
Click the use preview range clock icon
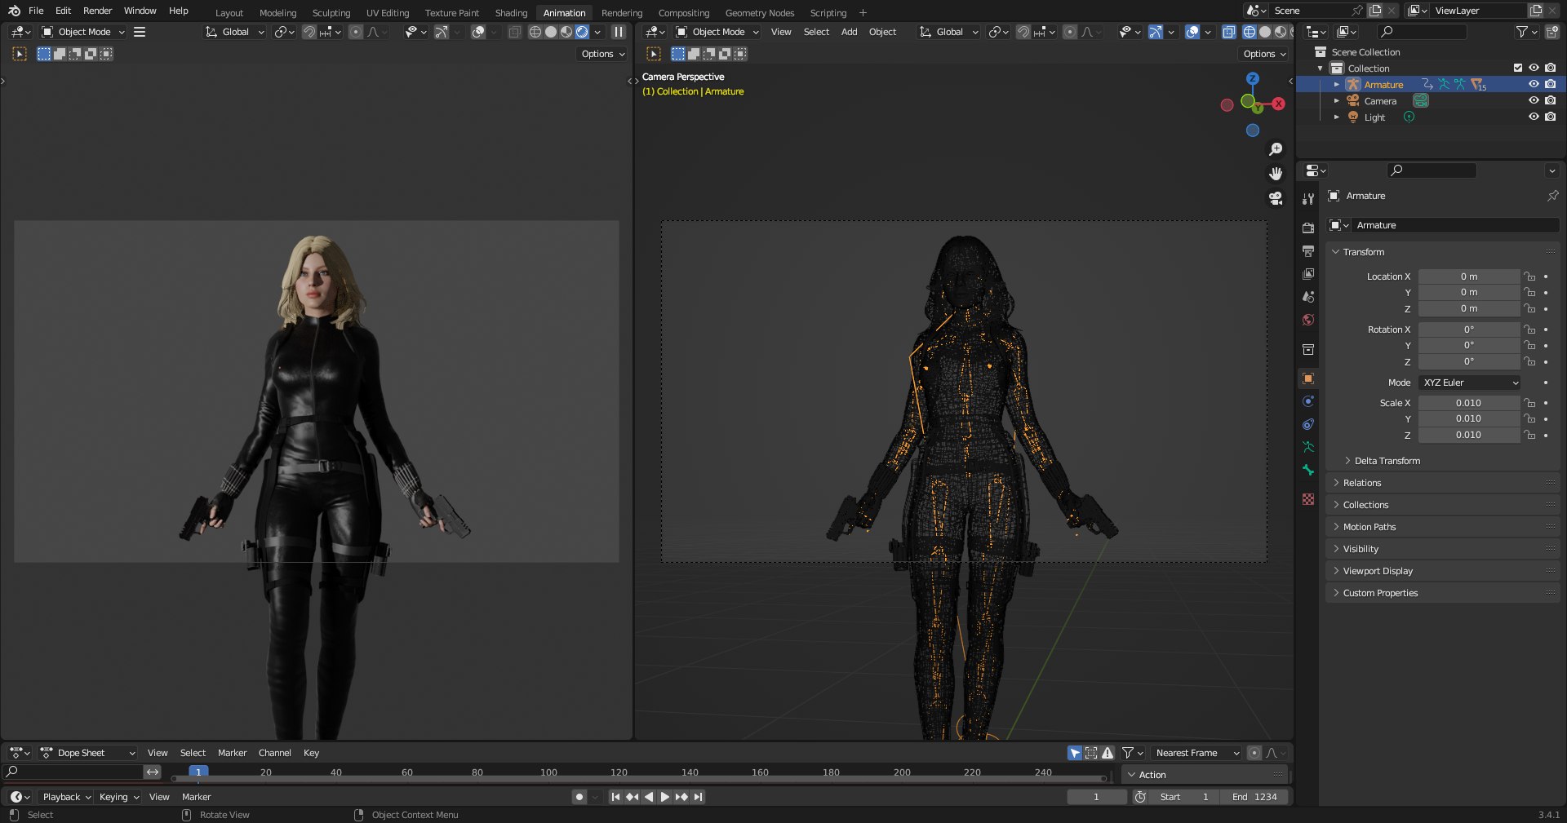(1140, 797)
